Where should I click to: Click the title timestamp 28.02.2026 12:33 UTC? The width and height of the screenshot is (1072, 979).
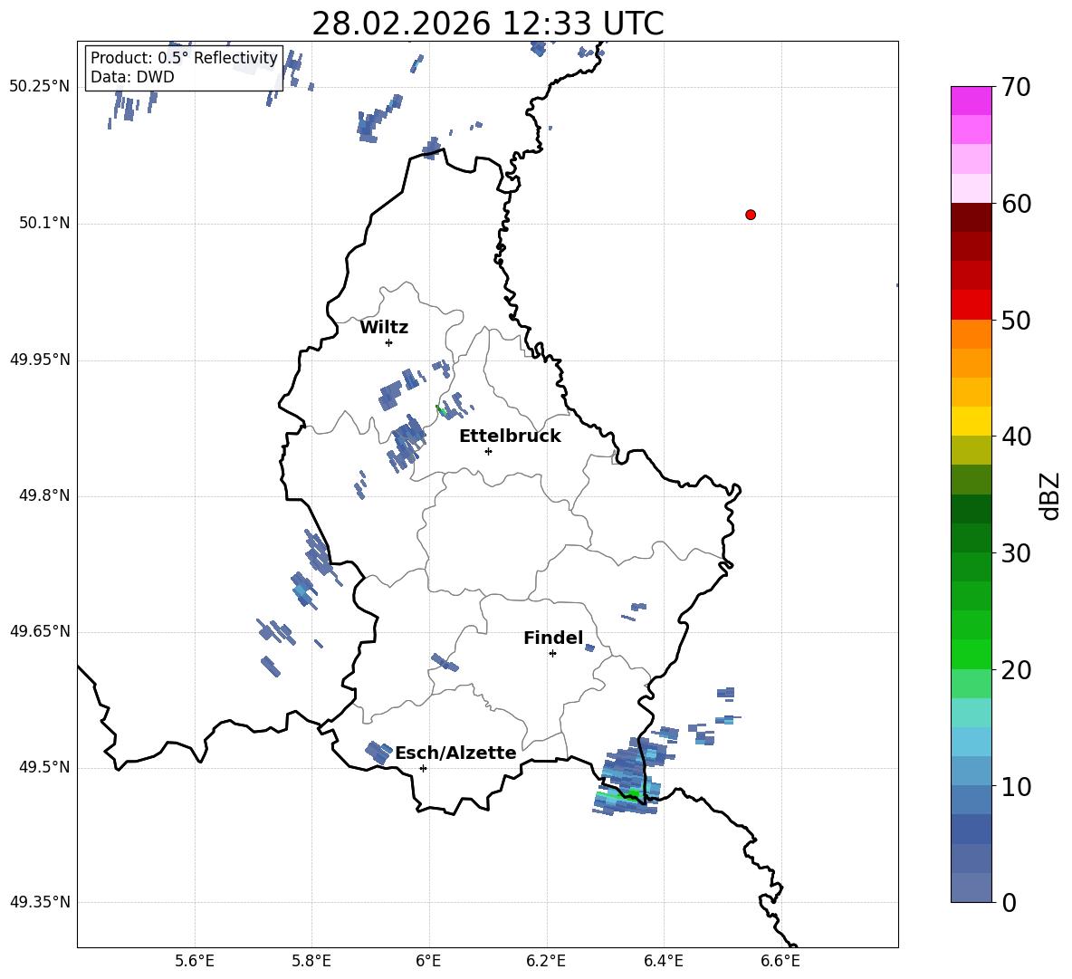(x=487, y=24)
